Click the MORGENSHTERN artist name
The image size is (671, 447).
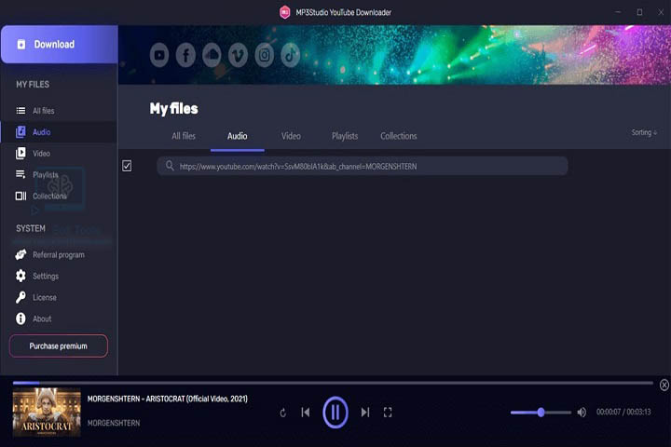(x=114, y=423)
